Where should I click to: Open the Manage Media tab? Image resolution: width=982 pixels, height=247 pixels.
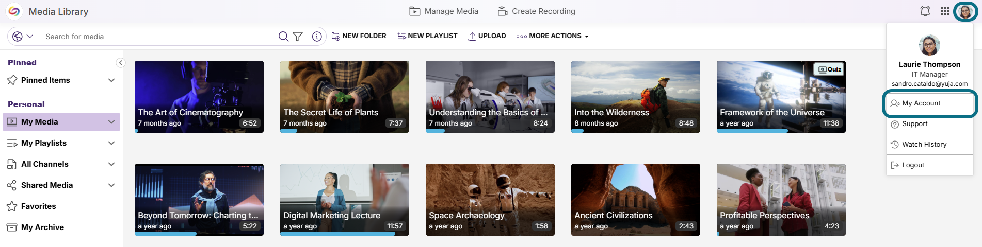(x=444, y=11)
